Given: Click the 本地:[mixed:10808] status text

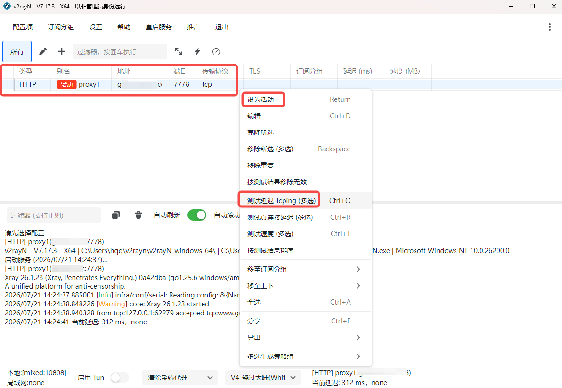Looking at the screenshot, I should [x=37, y=373].
